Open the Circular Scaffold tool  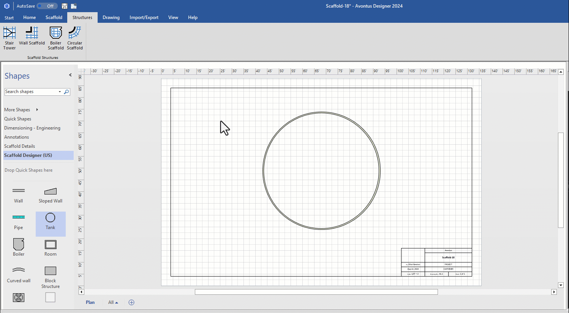(75, 33)
